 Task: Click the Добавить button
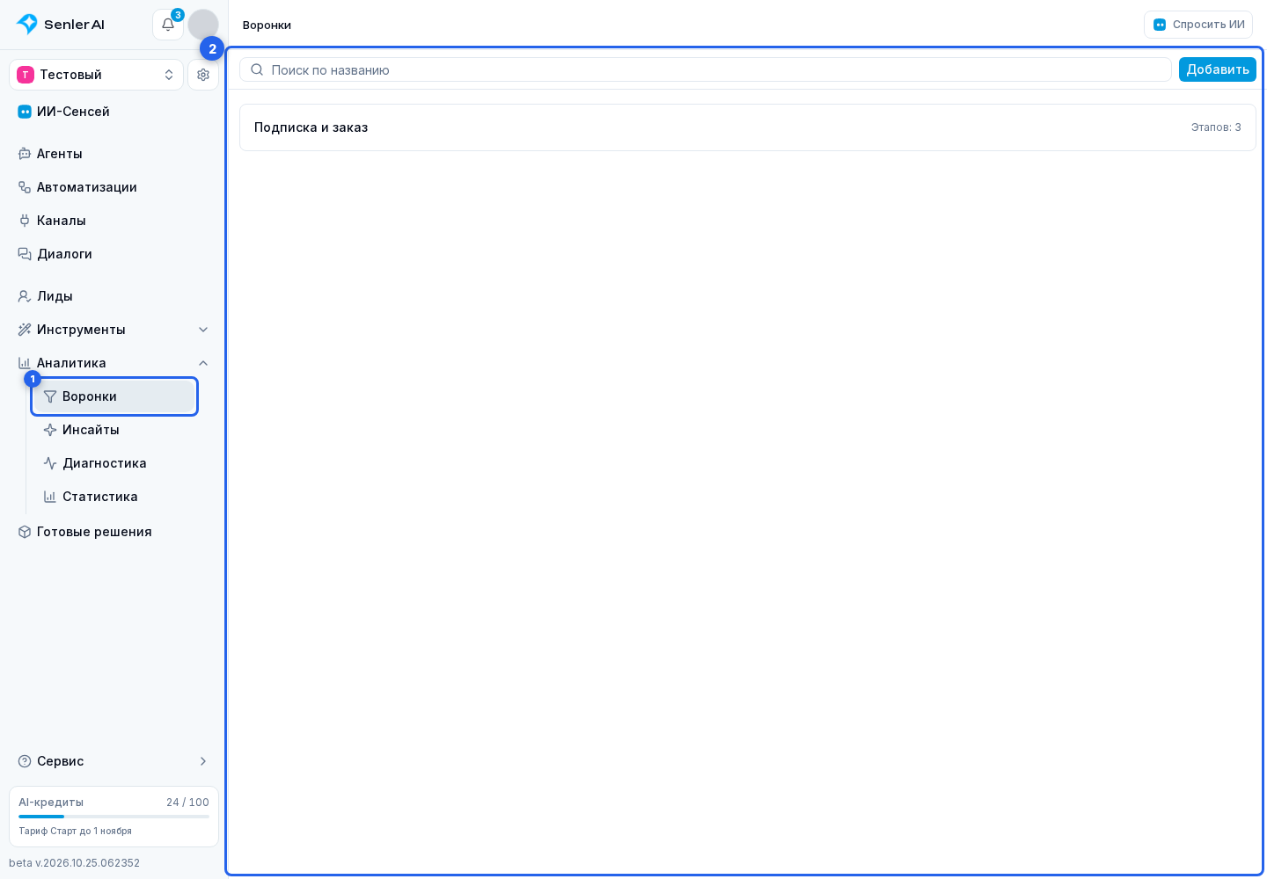[x=1217, y=69]
